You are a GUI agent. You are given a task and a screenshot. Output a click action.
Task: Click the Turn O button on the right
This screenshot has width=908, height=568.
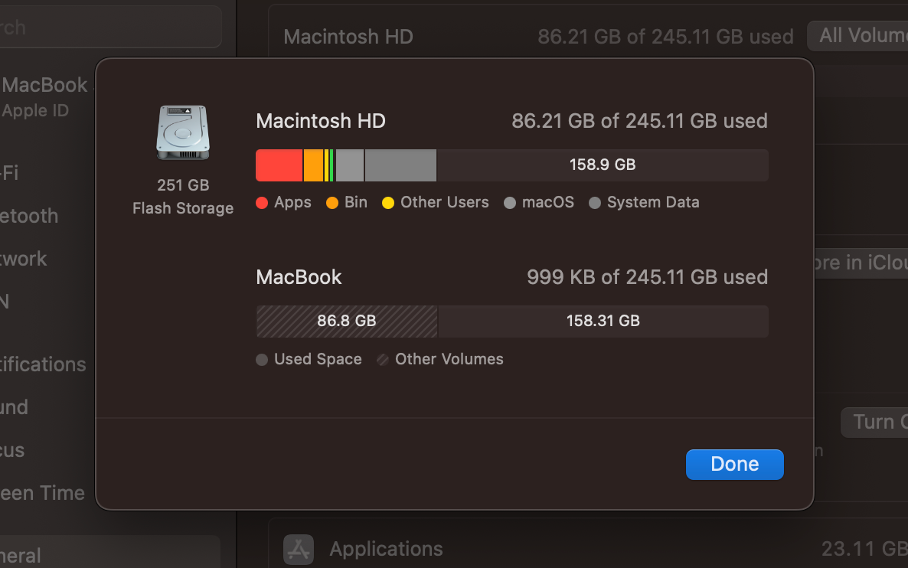(876, 422)
